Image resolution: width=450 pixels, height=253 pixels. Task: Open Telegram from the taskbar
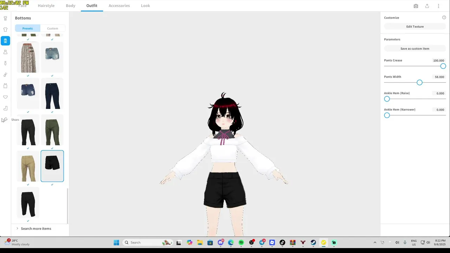[x=262, y=242]
